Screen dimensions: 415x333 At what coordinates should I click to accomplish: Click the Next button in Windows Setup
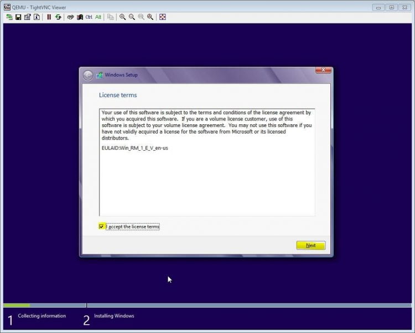[311, 245]
